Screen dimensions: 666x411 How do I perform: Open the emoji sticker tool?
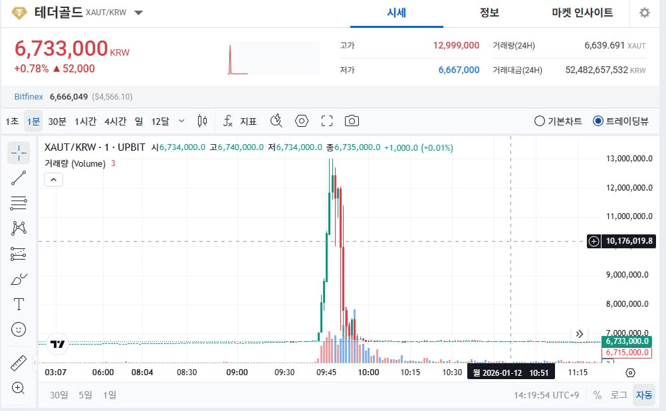pyautogui.click(x=19, y=329)
